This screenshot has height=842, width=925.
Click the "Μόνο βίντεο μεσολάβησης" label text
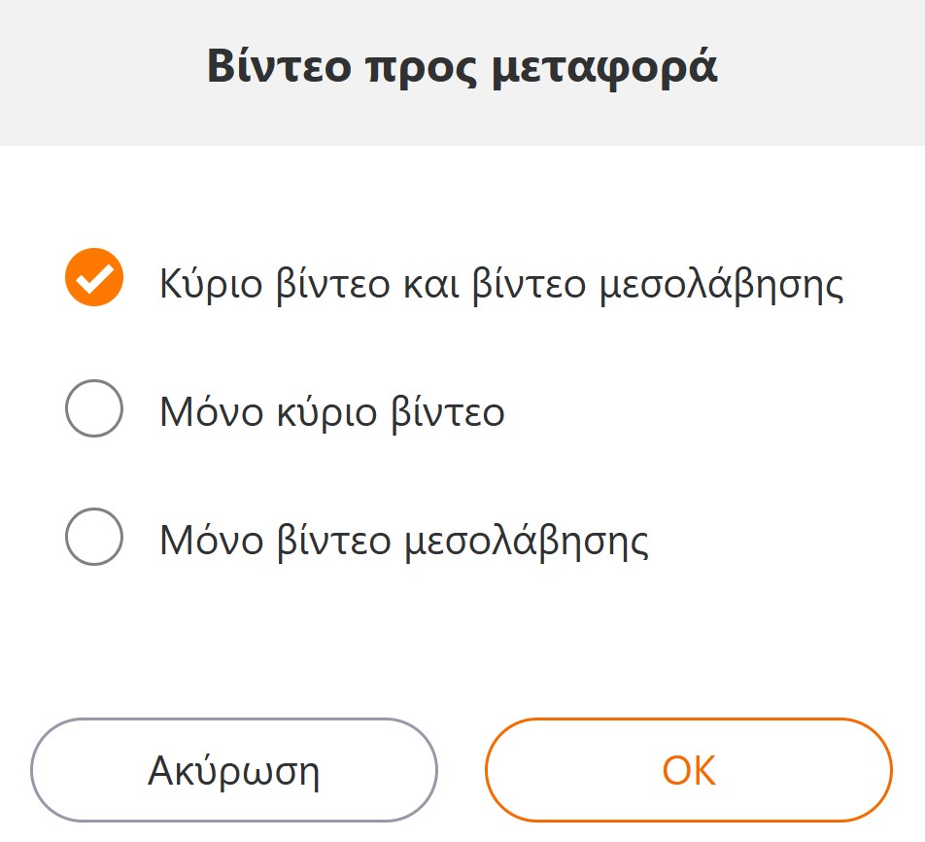pyautogui.click(x=404, y=541)
